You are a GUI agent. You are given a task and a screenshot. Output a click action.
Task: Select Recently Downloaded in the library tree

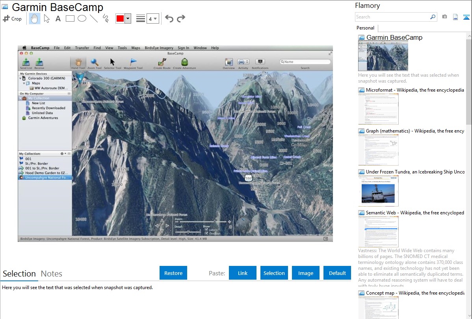pos(48,108)
